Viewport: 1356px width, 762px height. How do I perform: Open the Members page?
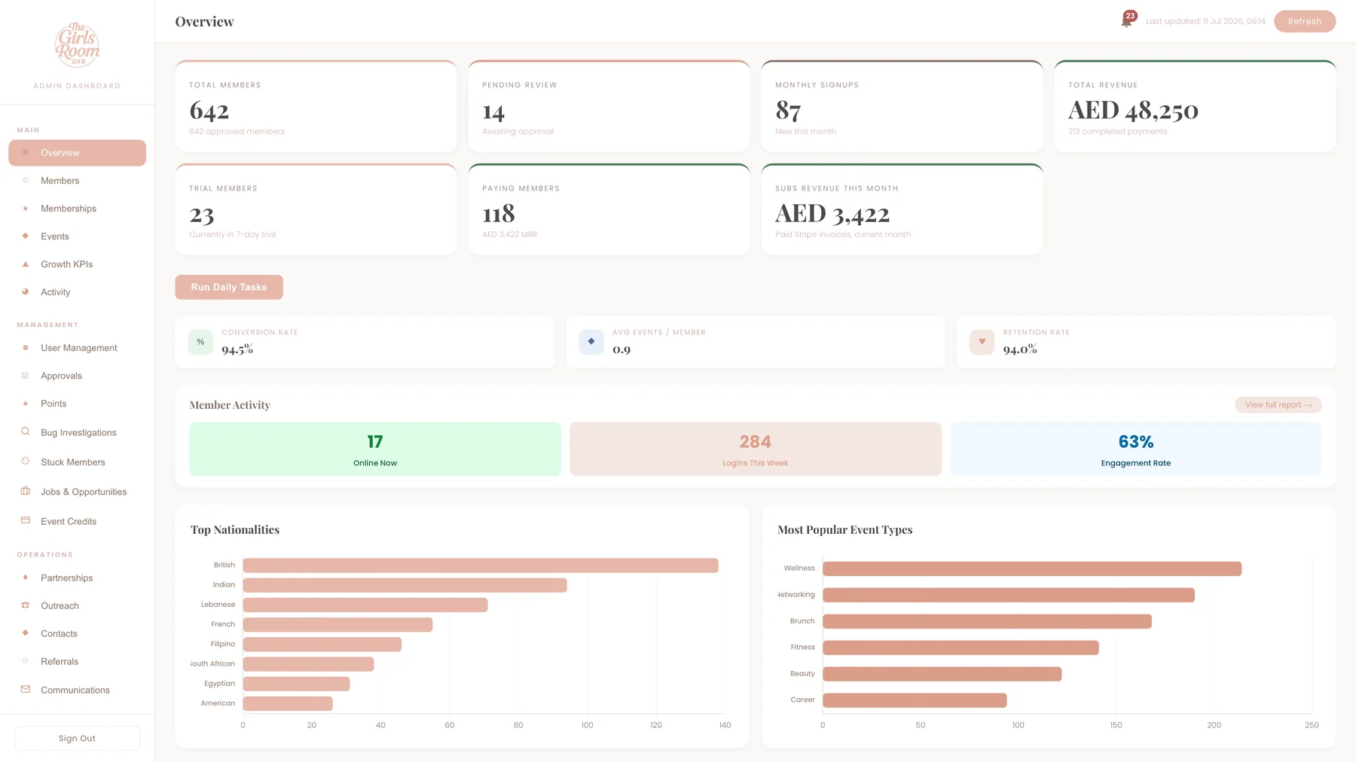[x=77, y=181]
